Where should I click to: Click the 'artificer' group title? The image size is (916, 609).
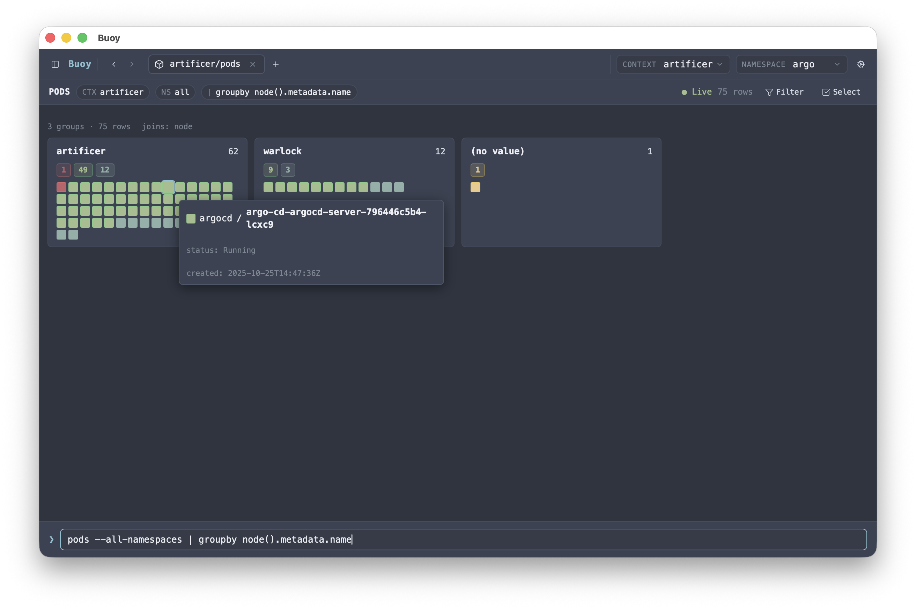(x=81, y=151)
